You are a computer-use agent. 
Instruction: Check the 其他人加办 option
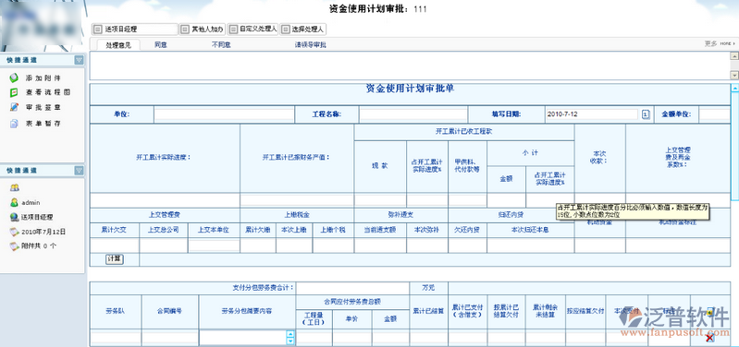point(185,30)
